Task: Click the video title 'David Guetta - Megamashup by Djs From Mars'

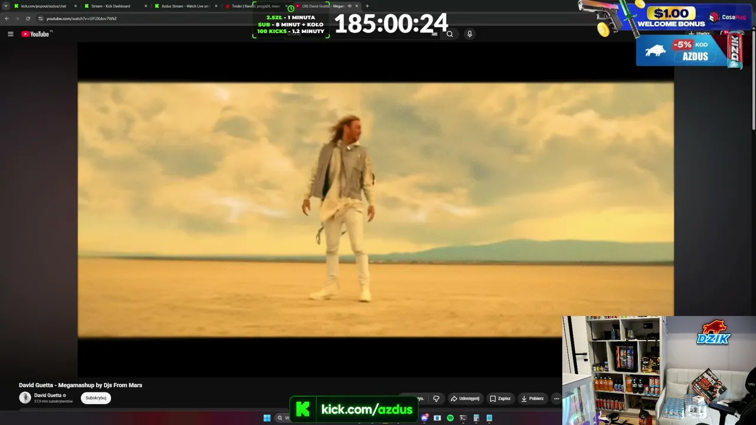Action: coord(80,385)
